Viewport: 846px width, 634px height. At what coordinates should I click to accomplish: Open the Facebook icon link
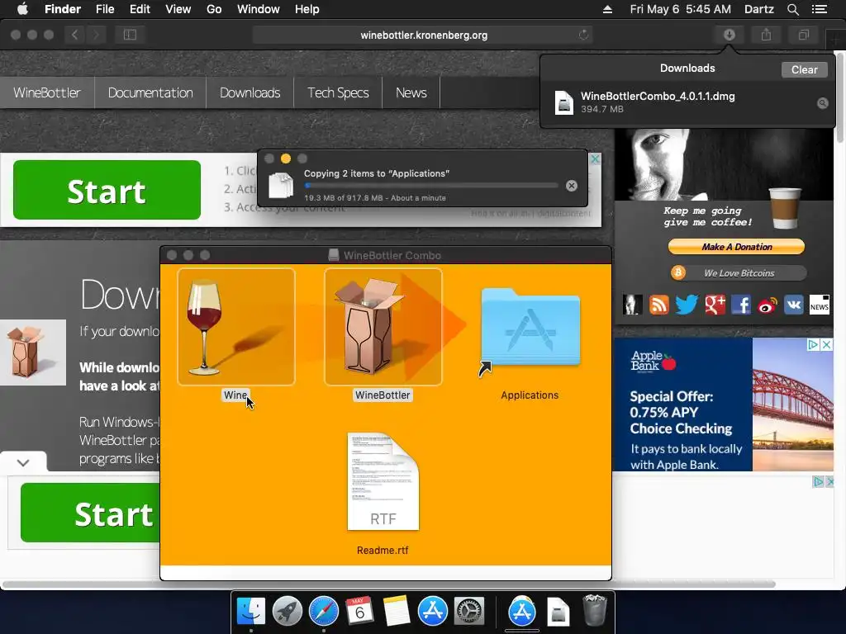pos(741,305)
